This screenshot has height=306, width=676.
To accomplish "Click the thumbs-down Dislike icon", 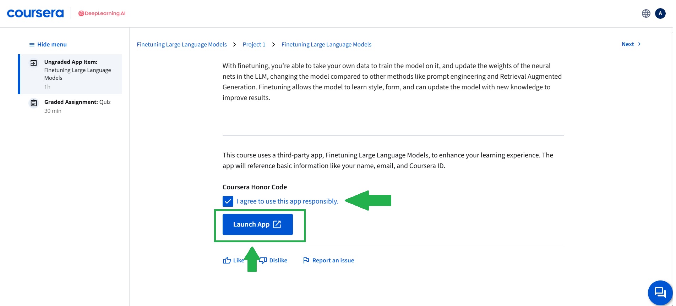I will (263, 261).
